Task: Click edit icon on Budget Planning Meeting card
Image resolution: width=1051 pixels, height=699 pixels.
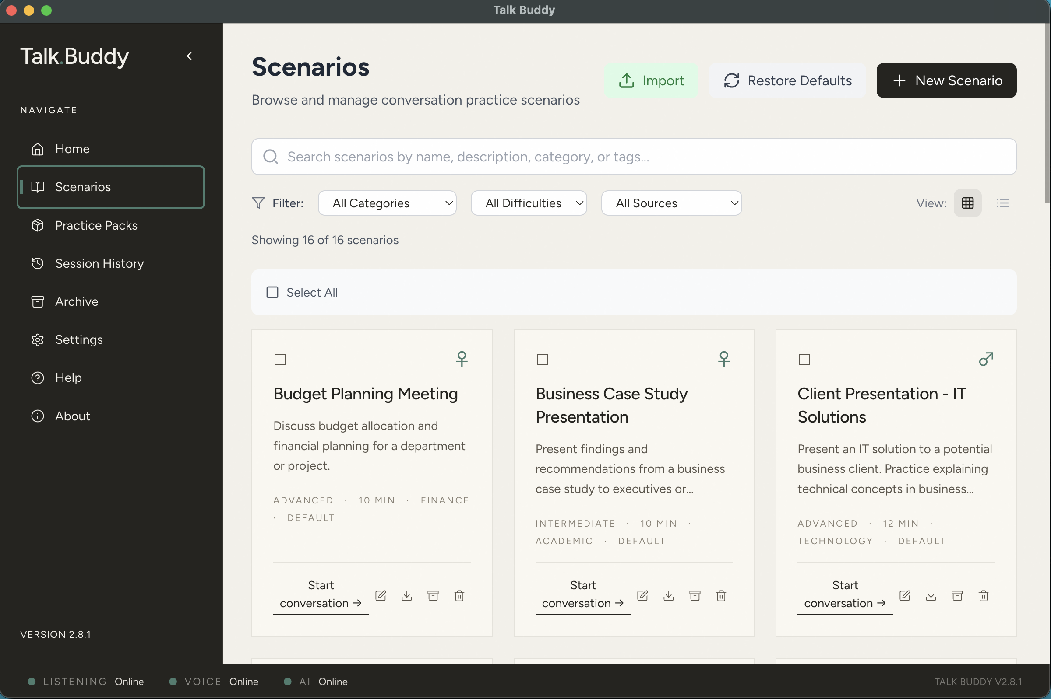Action: click(380, 596)
